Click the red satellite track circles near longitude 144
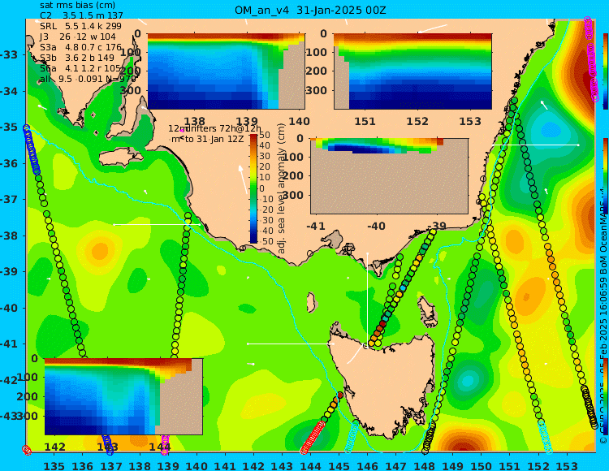 313,438
